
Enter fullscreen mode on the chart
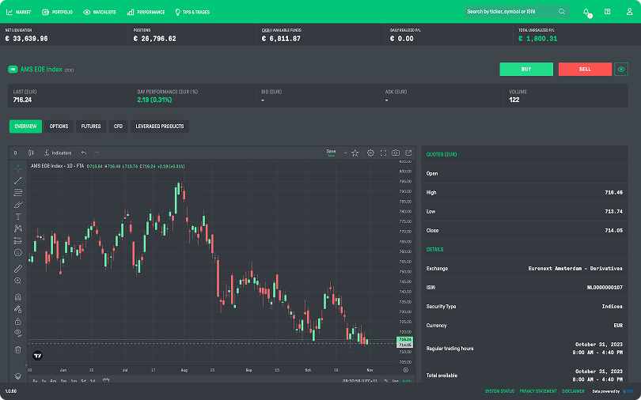tap(383, 153)
